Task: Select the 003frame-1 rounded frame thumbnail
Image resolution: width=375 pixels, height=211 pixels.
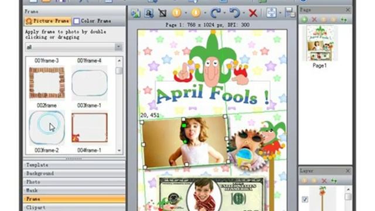Action: [x=90, y=83]
